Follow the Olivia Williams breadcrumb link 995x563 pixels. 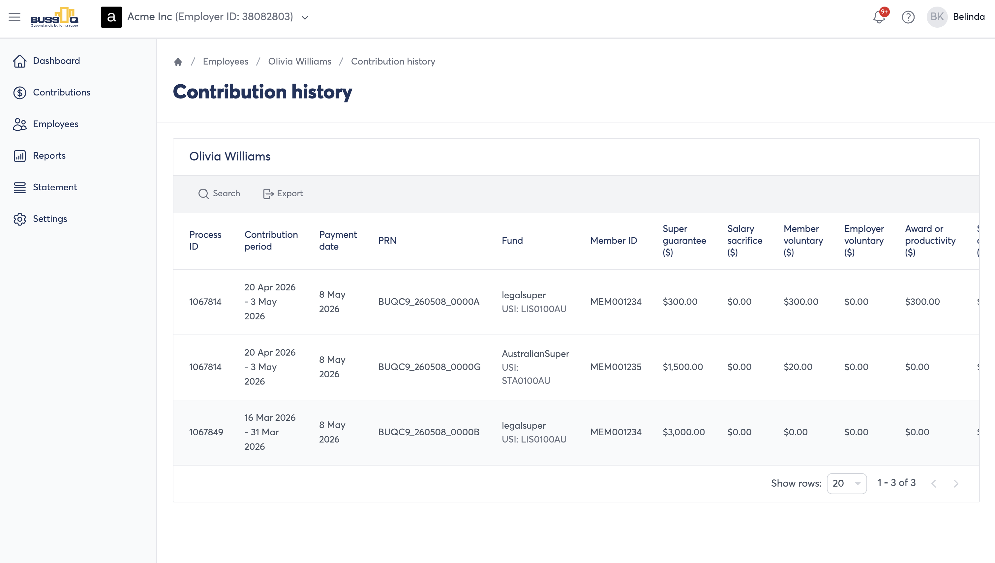coord(300,62)
